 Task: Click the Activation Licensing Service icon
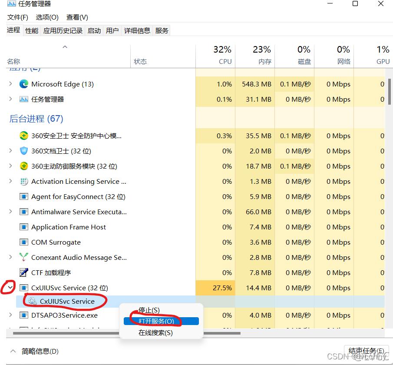point(24,181)
